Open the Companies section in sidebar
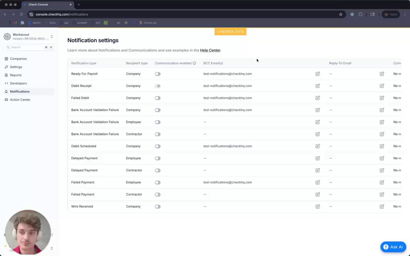Viewport: 410px width, 256px height. (x=18, y=59)
